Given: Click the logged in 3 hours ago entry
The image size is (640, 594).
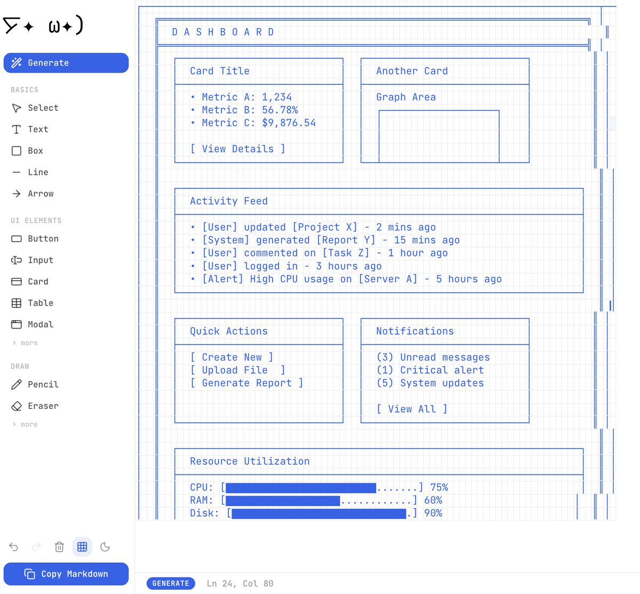Looking at the screenshot, I should (x=286, y=266).
